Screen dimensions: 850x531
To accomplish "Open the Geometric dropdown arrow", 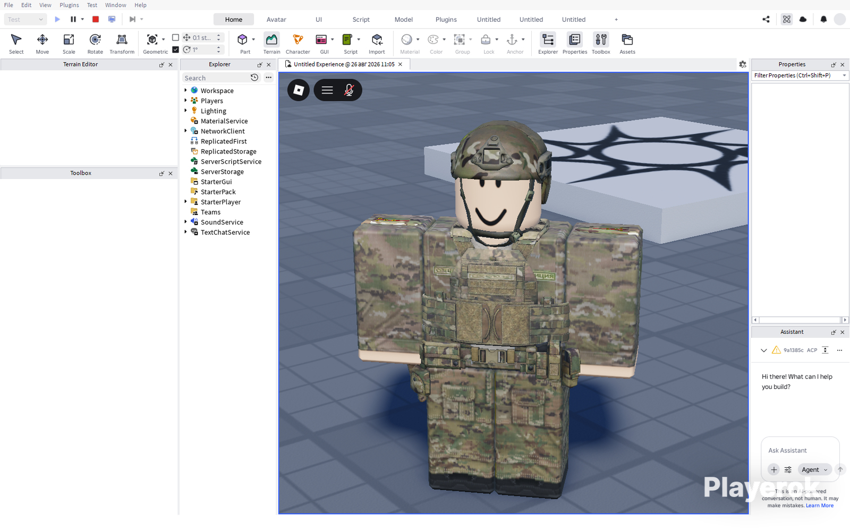I will (163, 39).
